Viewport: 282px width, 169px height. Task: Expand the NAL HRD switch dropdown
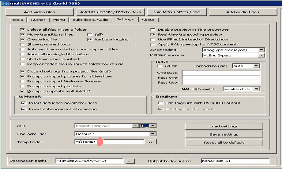tap(256, 89)
